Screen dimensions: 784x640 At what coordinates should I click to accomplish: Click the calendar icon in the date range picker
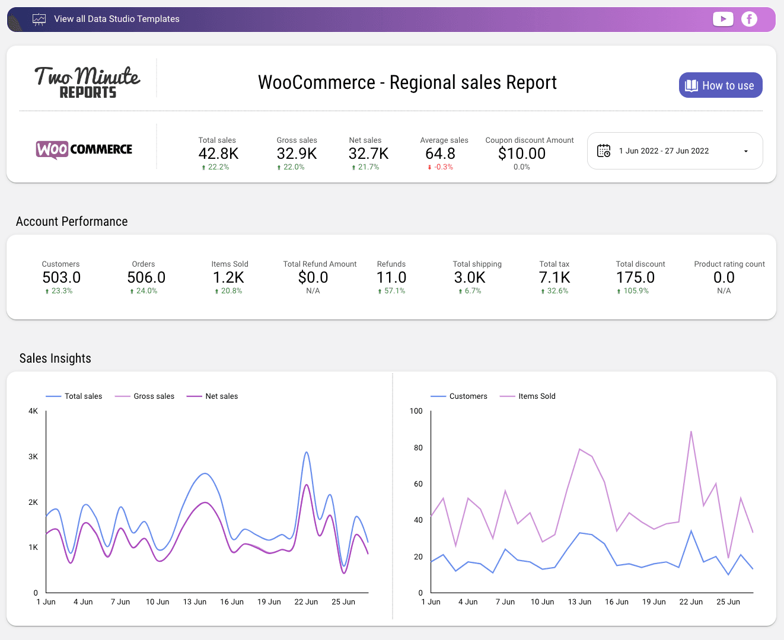tap(604, 151)
